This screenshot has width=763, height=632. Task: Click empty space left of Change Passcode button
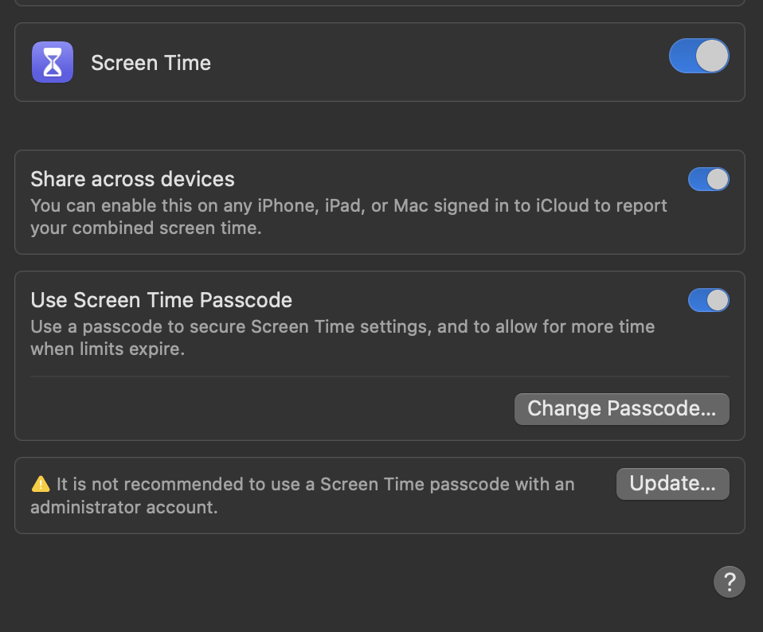271,409
